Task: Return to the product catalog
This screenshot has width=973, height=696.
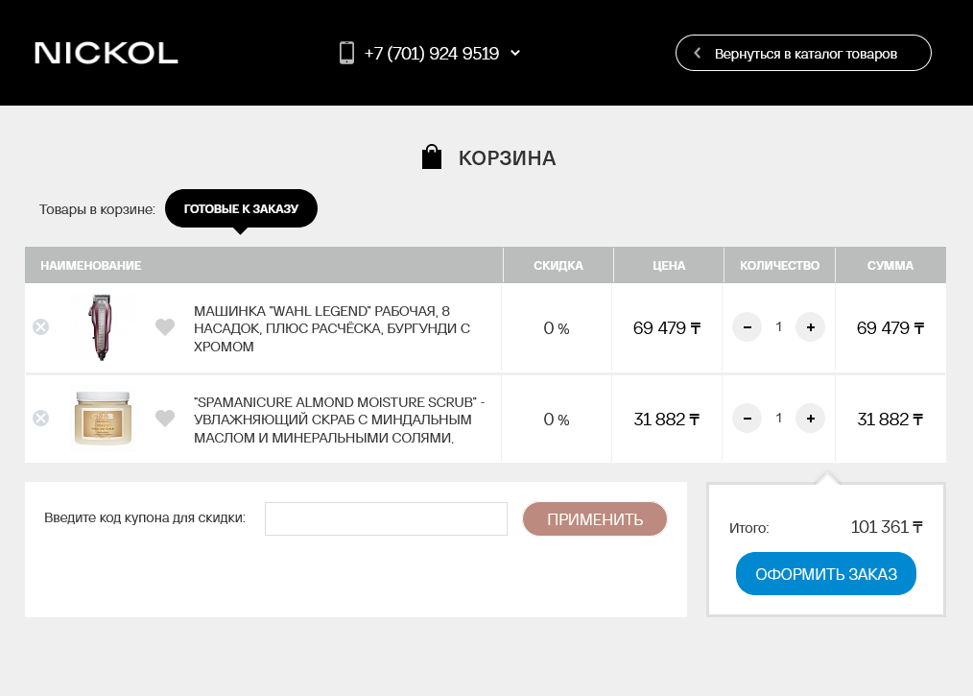Action: 803,53
